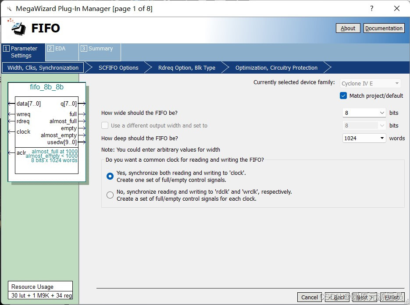Click the 'How wide should the FIFO be?' label
This screenshot has width=410, height=305.
click(139, 113)
